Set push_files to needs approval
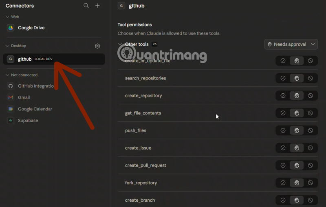This screenshot has width=326, height=207. click(x=297, y=130)
